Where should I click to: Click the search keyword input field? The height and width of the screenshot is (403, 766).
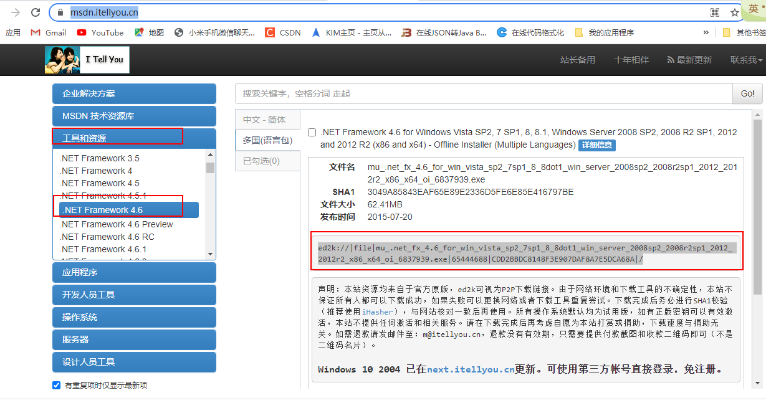point(484,93)
